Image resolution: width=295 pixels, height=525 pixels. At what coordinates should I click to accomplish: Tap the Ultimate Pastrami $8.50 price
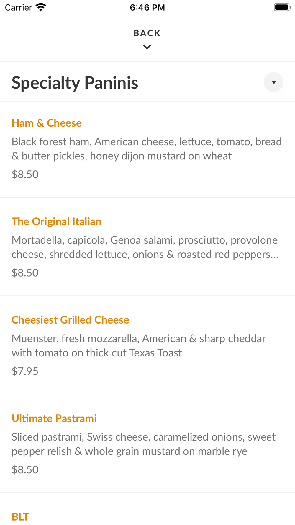[25, 469]
